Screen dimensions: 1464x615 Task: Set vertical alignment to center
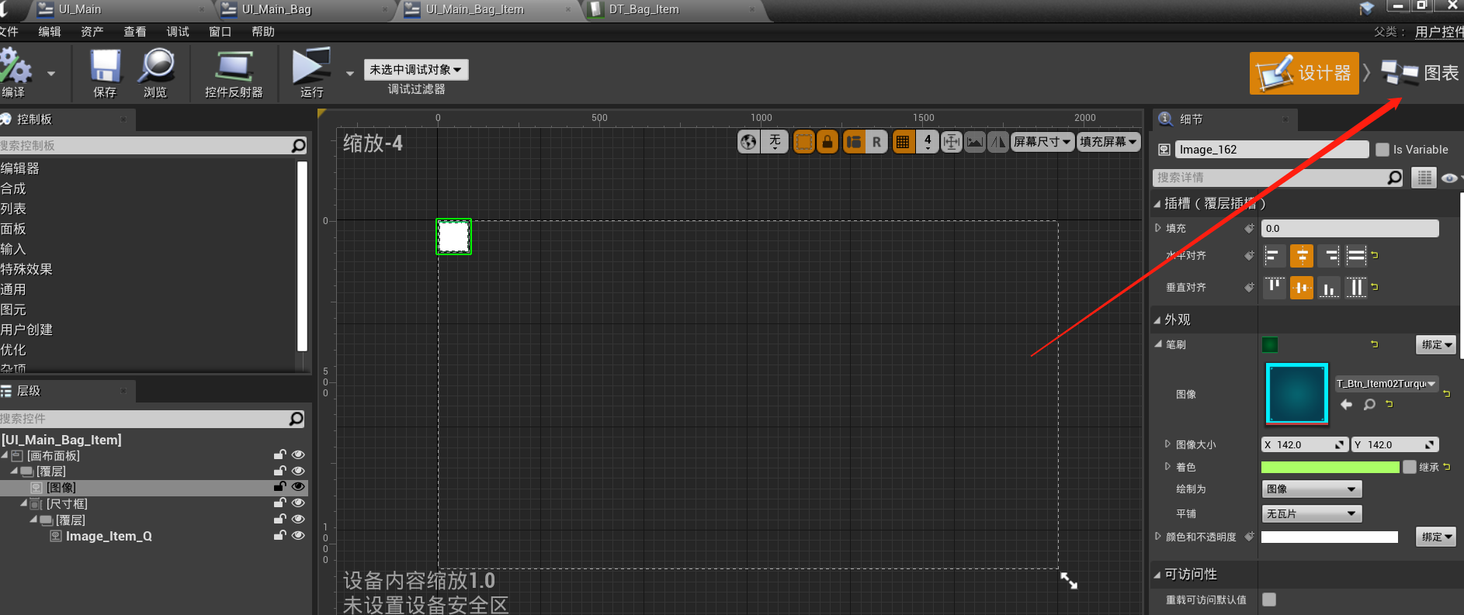(x=1302, y=288)
